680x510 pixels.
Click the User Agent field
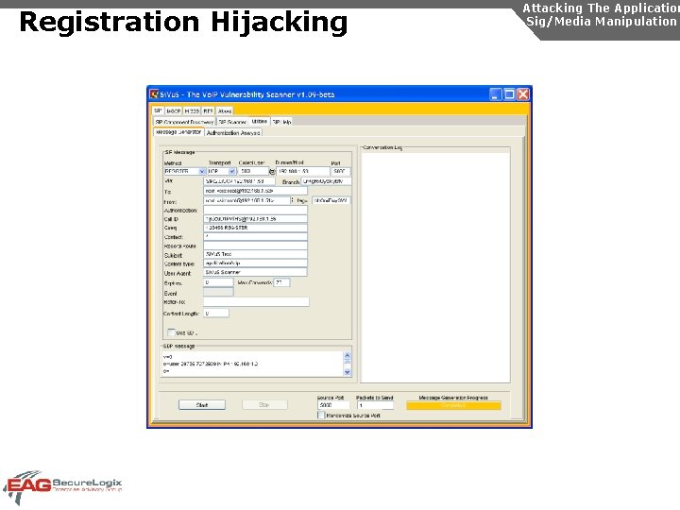point(255,272)
